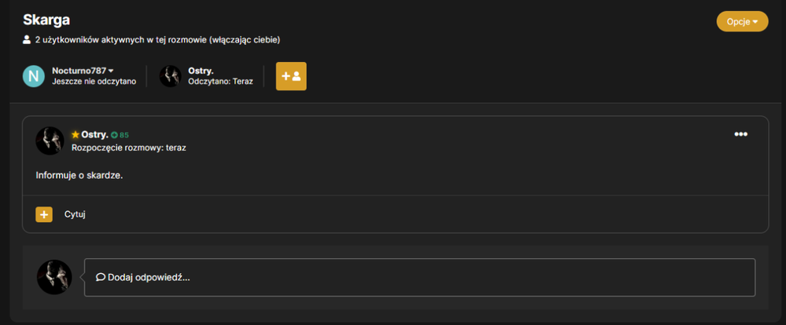The image size is (786, 325).
Task: Click the Nocturno787 participant name
Action: pos(79,71)
